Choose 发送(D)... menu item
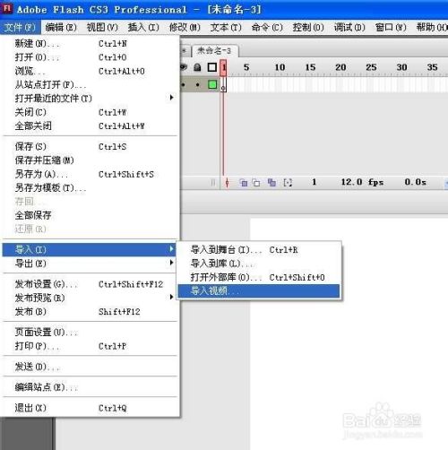 [x=90, y=367]
